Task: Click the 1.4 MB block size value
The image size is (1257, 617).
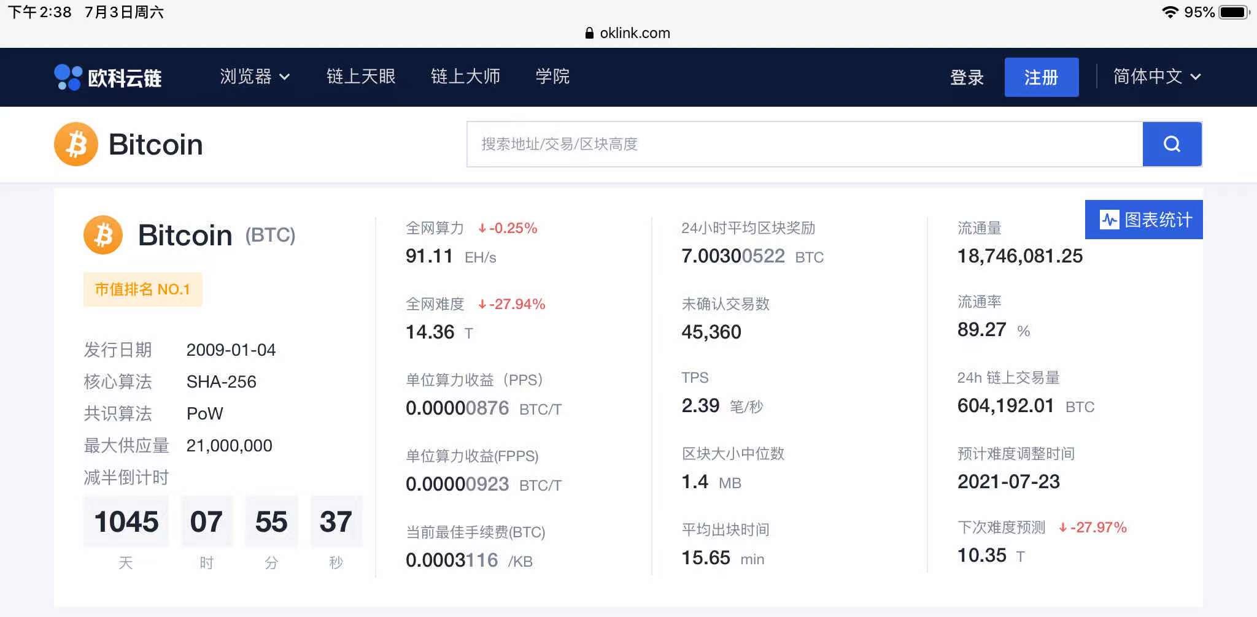Action: pyautogui.click(x=711, y=481)
